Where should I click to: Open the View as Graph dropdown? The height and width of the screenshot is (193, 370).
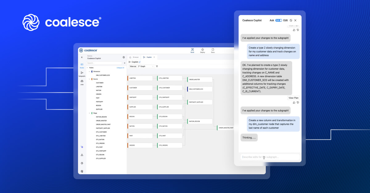(x=146, y=66)
